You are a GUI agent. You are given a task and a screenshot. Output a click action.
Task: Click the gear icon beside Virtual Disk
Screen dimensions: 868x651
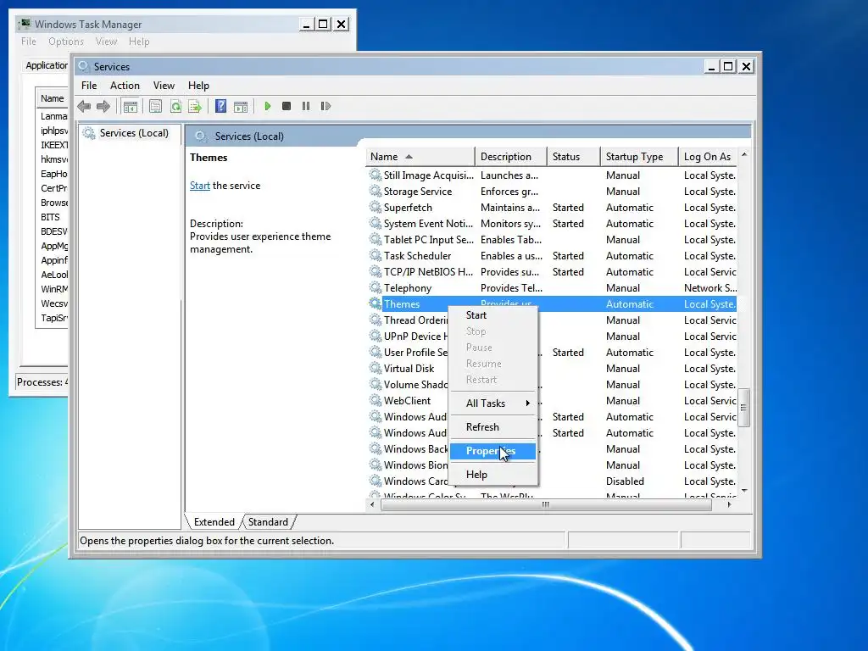pos(376,368)
